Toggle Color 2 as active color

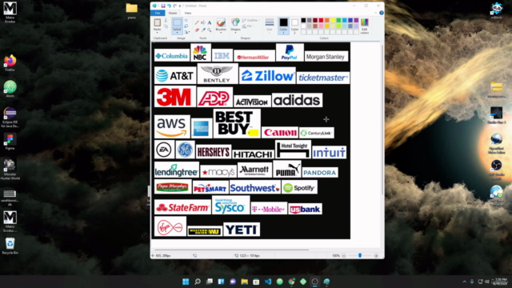pos(294,26)
